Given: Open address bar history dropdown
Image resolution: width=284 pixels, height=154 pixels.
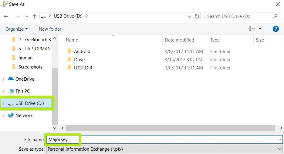Looking at the screenshot, I should 189,16.
